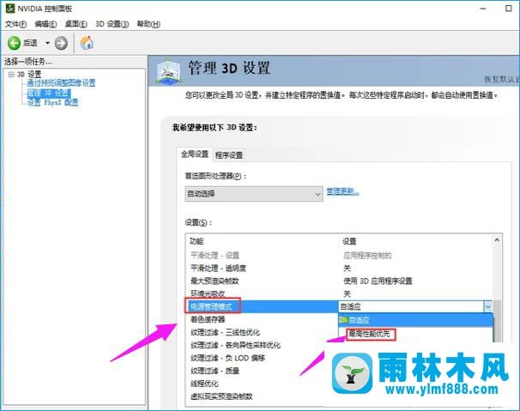Click the grey Forward arrow icon
Viewport: 520px width, 411px height.
coord(61,43)
